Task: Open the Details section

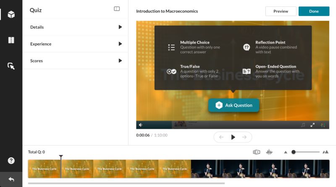Action: 76,27
